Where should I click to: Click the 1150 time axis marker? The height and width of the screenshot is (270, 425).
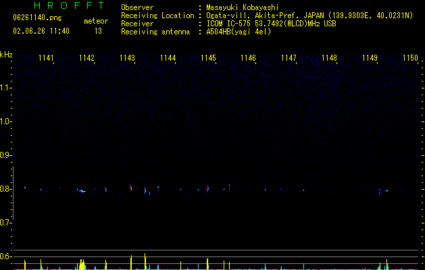click(x=410, y=57)
